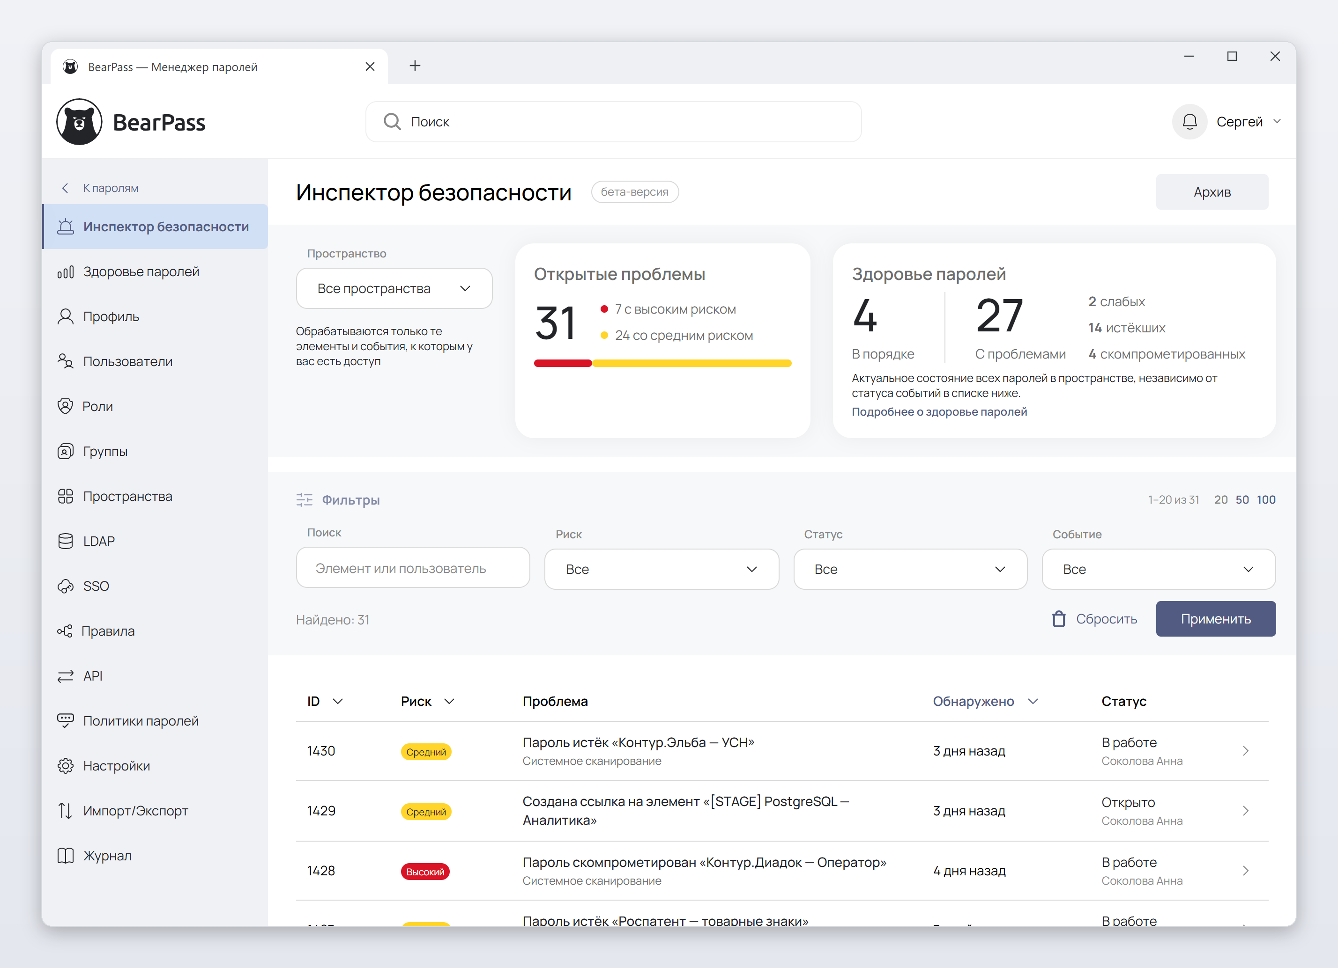
Task: Expand row 1430 details chevron
Action: (x=1245, y=750)
